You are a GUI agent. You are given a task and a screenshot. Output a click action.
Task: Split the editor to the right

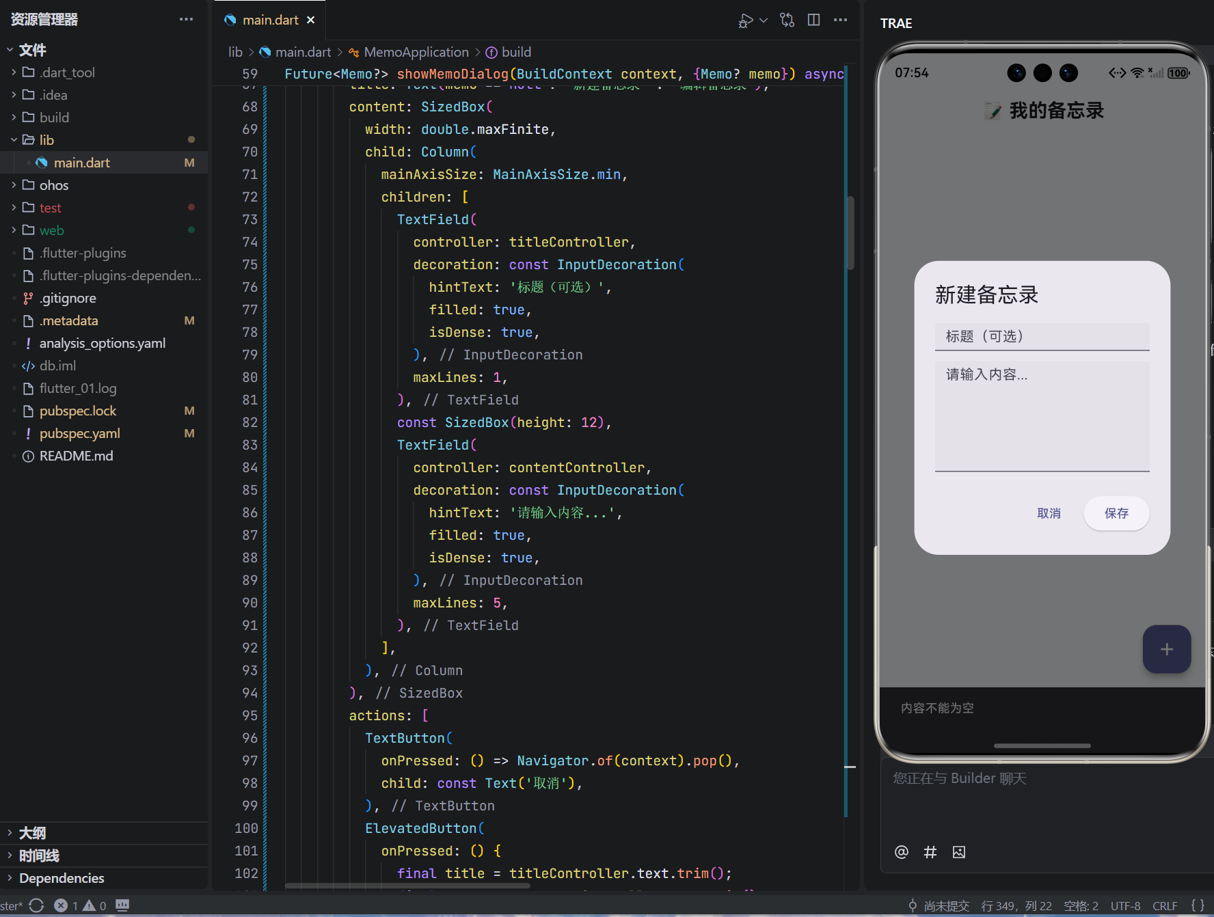tap(813, 20)
